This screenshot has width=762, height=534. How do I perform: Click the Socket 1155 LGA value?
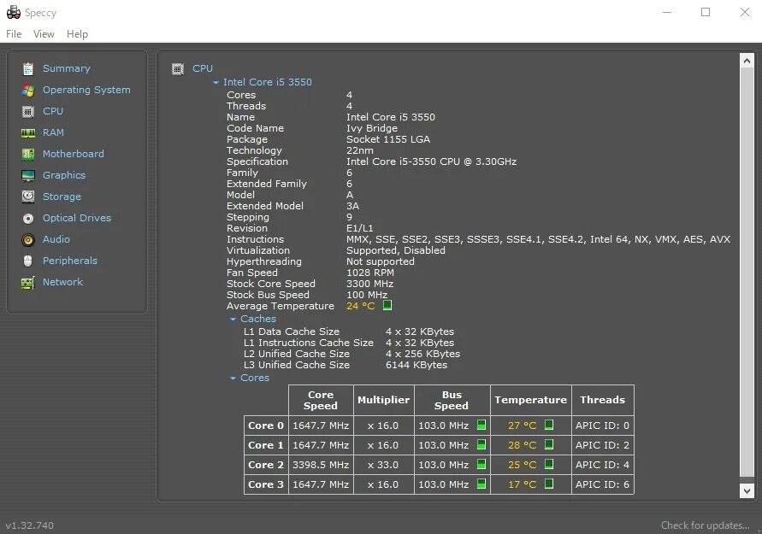(x=388, y=139)
